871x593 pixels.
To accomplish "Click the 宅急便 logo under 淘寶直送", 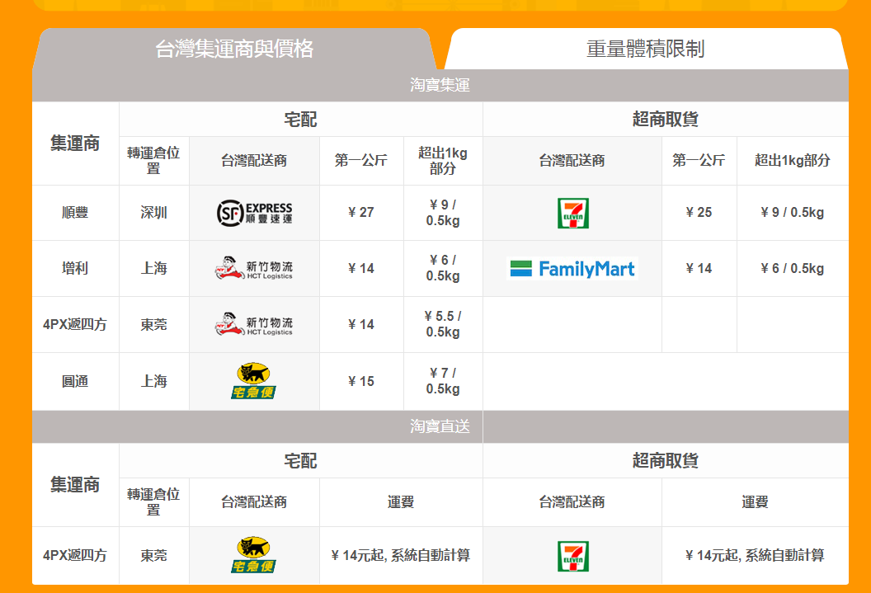I will (254, 555).
